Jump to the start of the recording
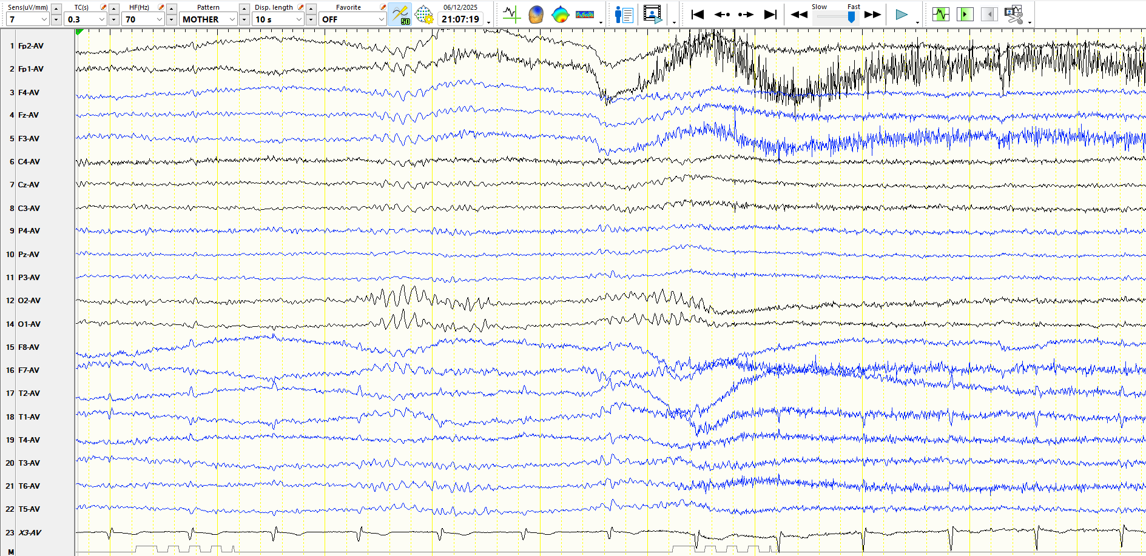Image resolution: width=1146 pixels, height=556 pixels. (x=698, y=14)
